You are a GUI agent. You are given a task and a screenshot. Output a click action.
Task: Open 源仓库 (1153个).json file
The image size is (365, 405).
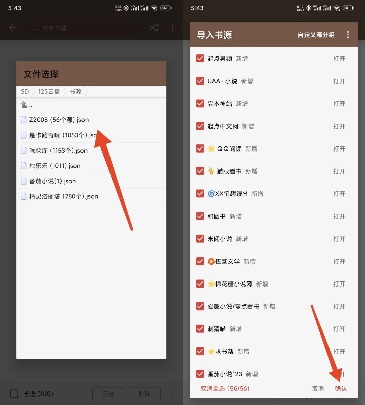pyautogui.click(x=91, y=151)
